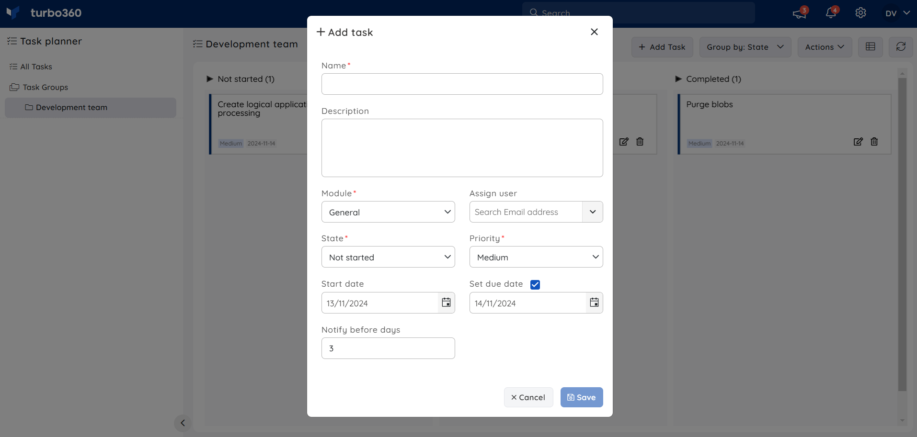The width and height of the screenshot is (917, 437).
Task: Open the Actions dropdown
Action: pyautogui.click(x=825, y=47)
